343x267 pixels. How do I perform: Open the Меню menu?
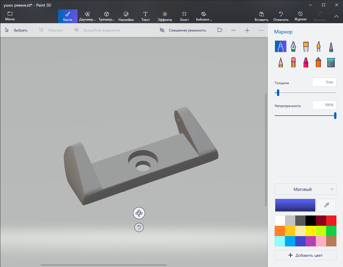point(10,16)
